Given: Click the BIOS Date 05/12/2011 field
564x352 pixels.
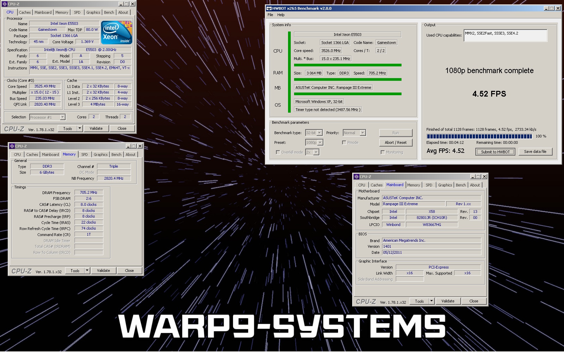Looking at the screenshot, I should [431, 252].
